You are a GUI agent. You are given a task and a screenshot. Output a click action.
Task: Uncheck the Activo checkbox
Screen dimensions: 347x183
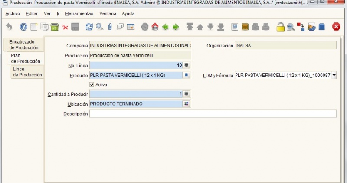click(92, 85)
